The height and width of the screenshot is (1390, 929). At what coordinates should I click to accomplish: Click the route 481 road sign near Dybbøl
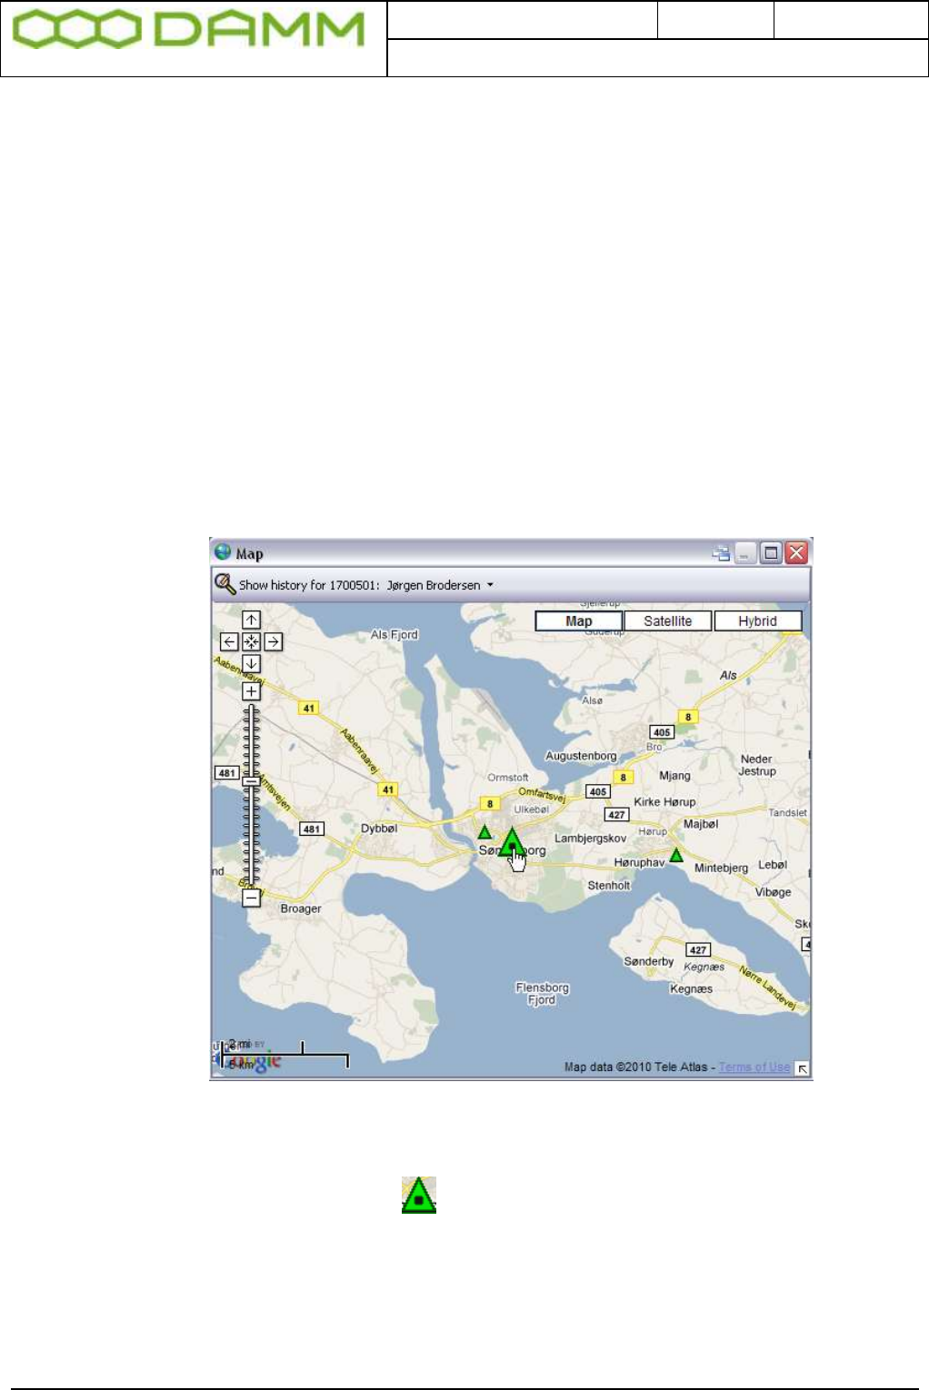[x=312, y=829]
